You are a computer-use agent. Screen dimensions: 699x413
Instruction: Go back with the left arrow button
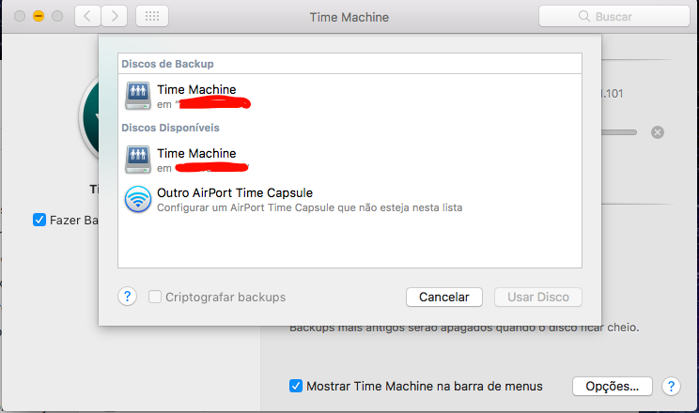(87, 16)
